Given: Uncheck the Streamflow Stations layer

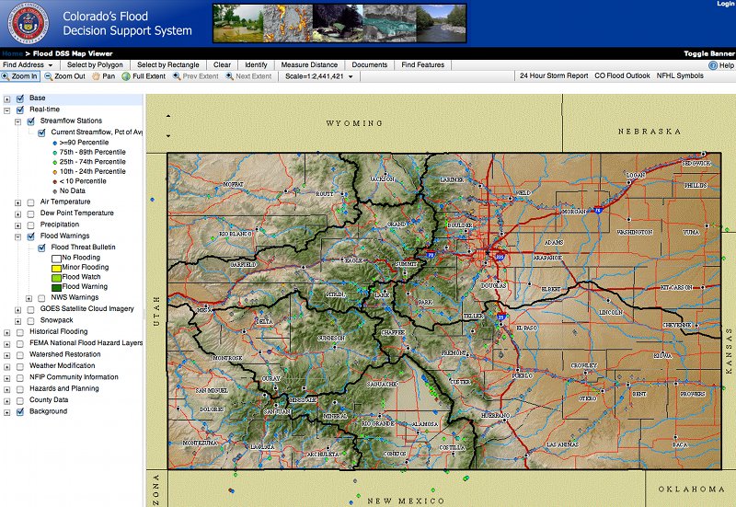Looking at the screenshot, I should (31, 121).
